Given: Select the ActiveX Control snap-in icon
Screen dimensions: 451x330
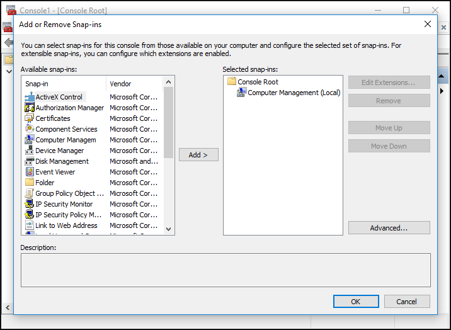Looking at the screenshot, I should click(x=30, y=97).
